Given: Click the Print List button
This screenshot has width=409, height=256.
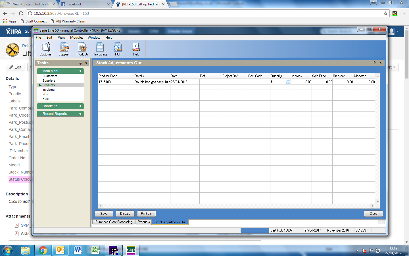Looking at the screenshot, I should pyautogui.click(x=147, y=214).
